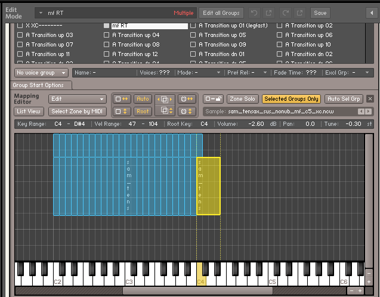Toggle the lock zones icon
Viewport: 380px width, 297px height.
[214, 99]
